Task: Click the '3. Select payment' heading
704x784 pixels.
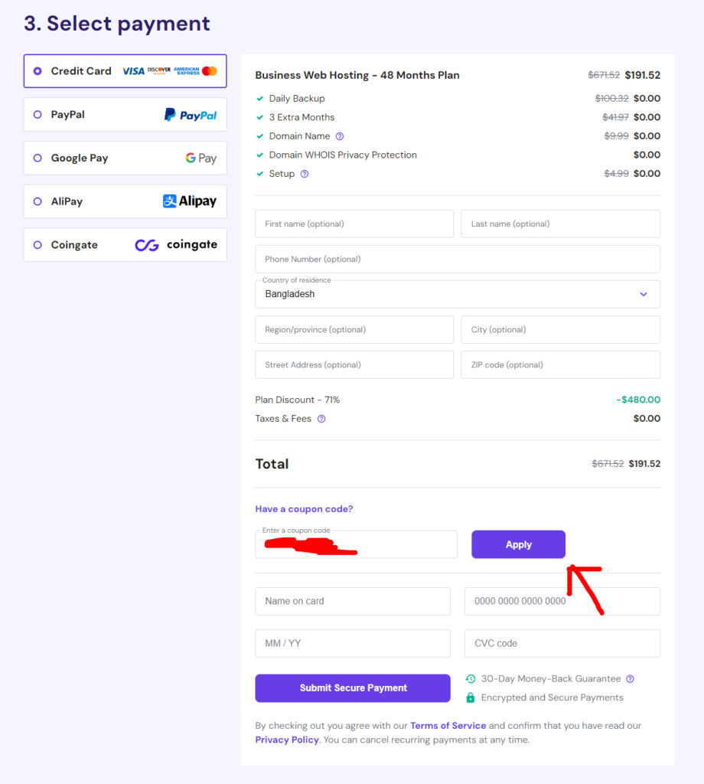Action: [117, 24]
